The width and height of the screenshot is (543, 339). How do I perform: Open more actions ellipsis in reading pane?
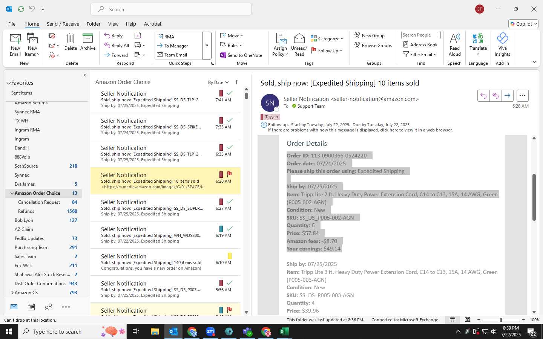522,96
